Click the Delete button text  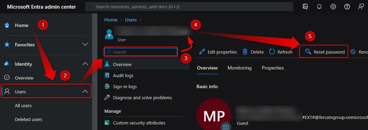[x=257, y=52]
